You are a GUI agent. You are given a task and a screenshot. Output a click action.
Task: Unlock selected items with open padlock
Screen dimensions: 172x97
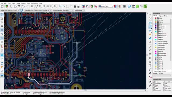click(x=79, y=6)
